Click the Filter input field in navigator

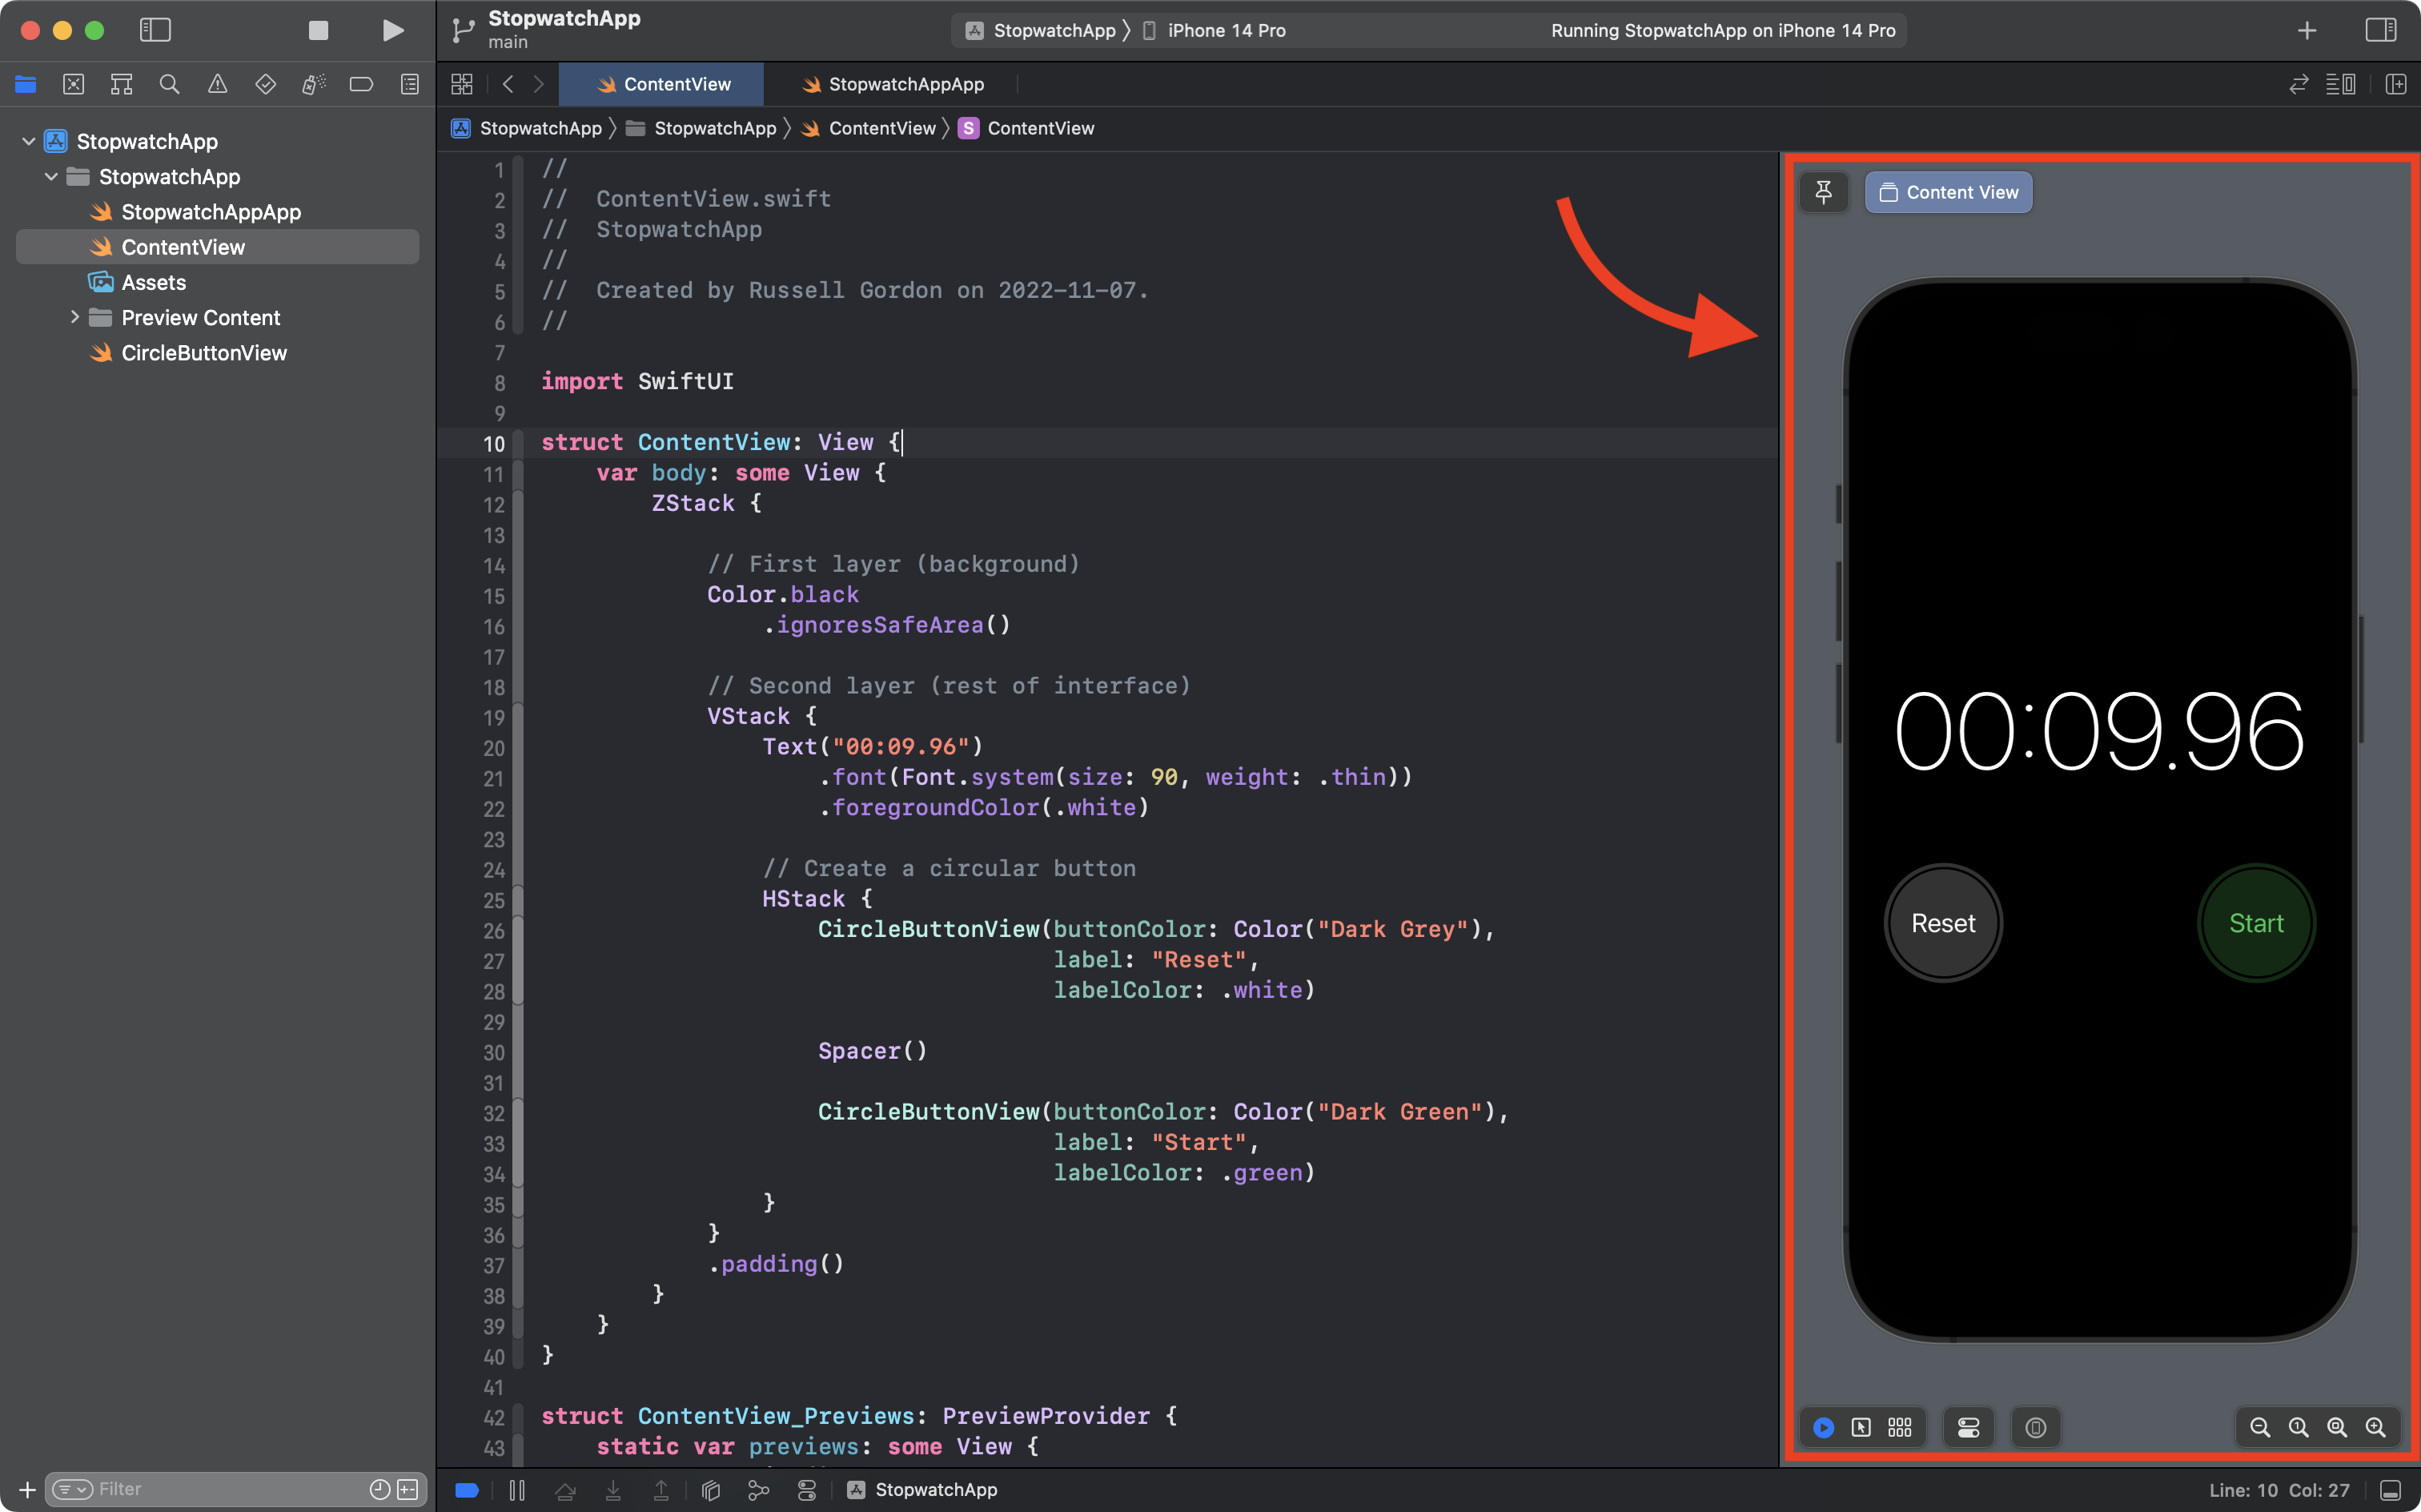pos(227,1488)
